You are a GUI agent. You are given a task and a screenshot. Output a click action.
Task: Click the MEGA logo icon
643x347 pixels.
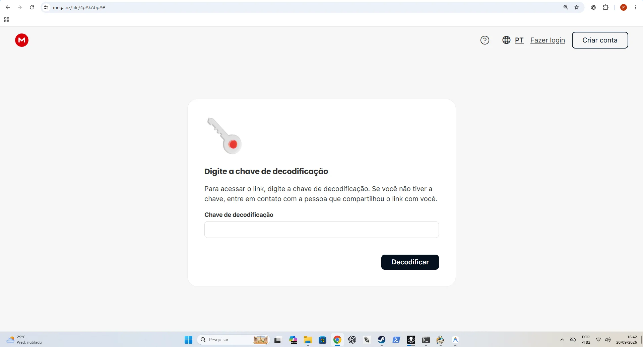[x=22, y=40]
